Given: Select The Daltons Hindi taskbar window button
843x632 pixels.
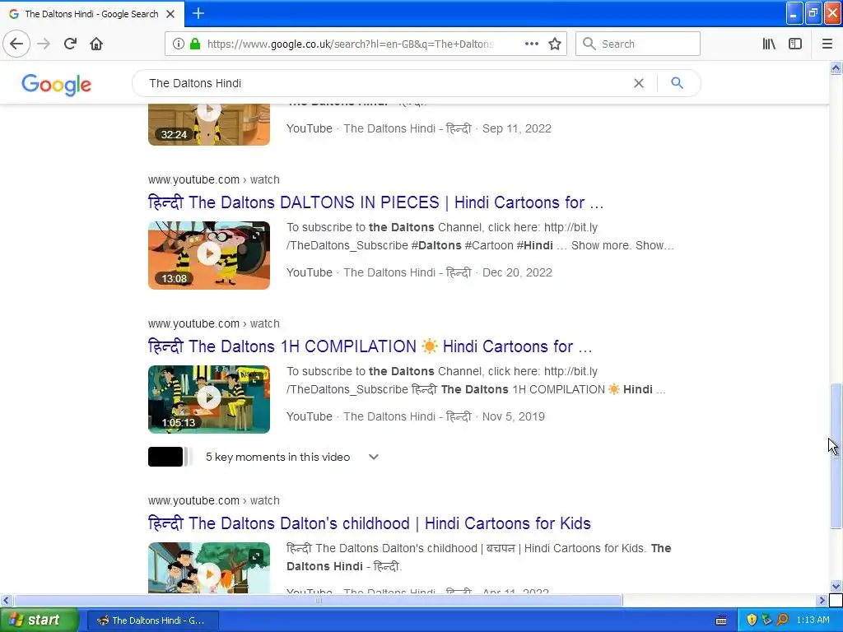Looking at the screenshot, I should 152,620.
